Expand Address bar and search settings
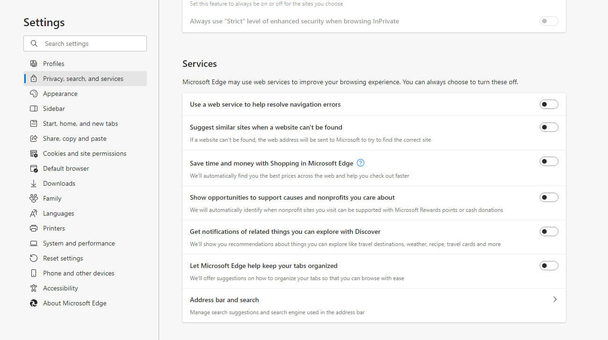The height and width of the screenshot is (340, 608). 555,299
